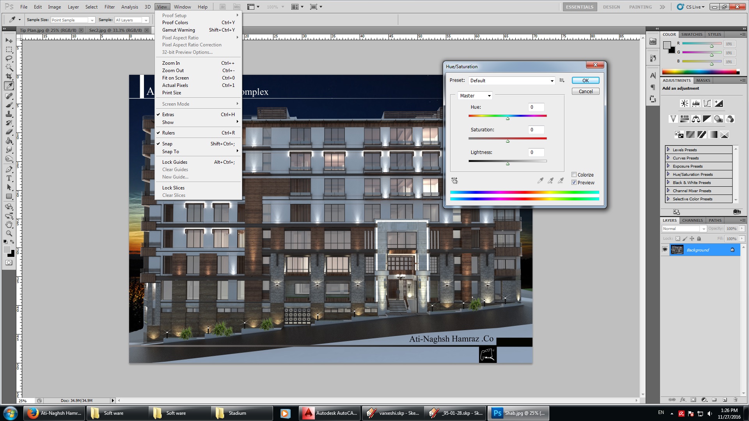Click the Saturation slider handle
The height and width of the screenshot is (421, 749).
coord(508,141)
